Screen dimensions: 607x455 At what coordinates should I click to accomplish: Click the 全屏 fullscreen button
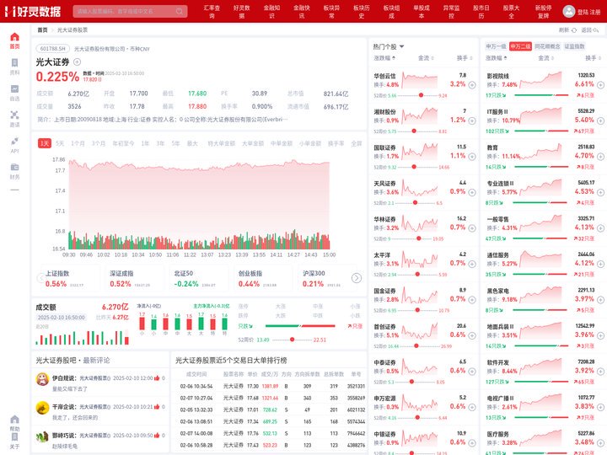pyautogui.click(x=356, y=143)
